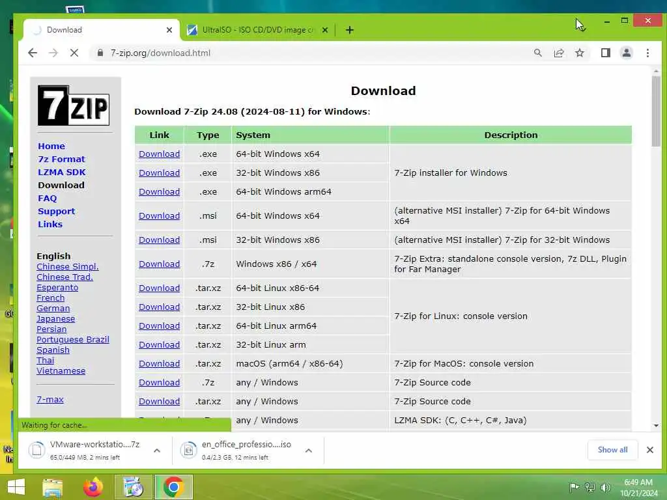
Task: Download the 32-bit Linux x86 tar.xz
Action: click(159, 307)
